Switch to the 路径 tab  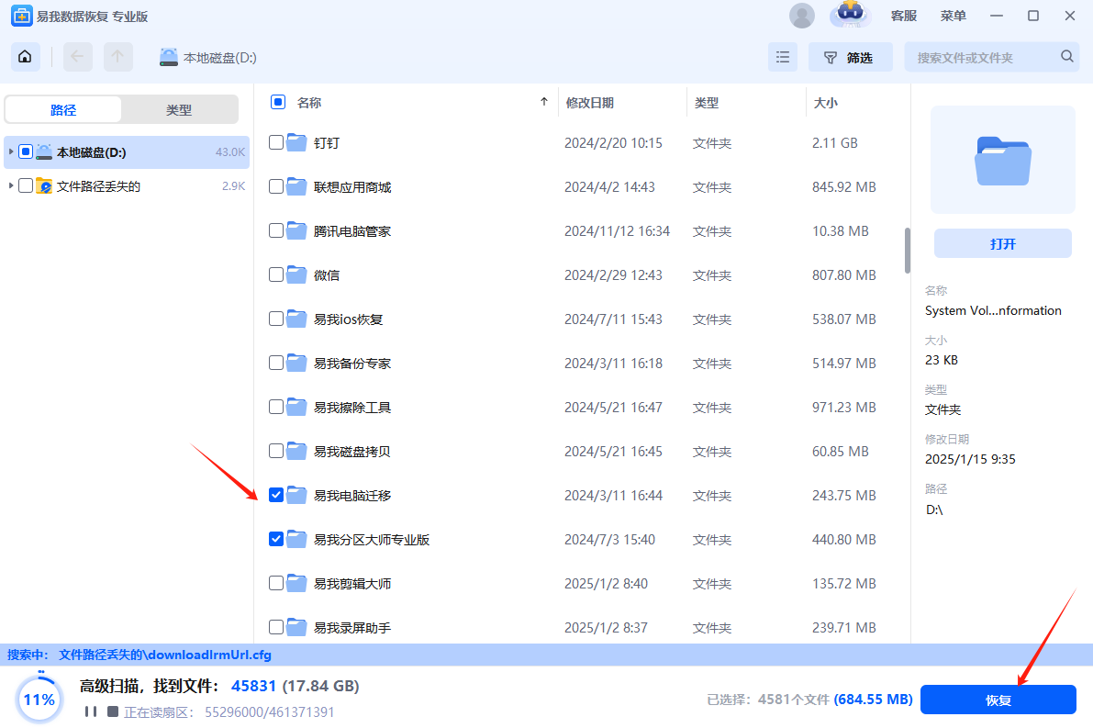coord(63,109)
